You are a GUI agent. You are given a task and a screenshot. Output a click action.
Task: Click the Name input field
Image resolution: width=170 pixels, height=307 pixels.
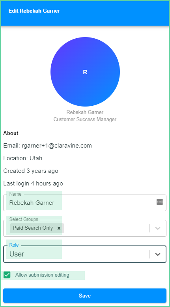[x=85, y=203]
